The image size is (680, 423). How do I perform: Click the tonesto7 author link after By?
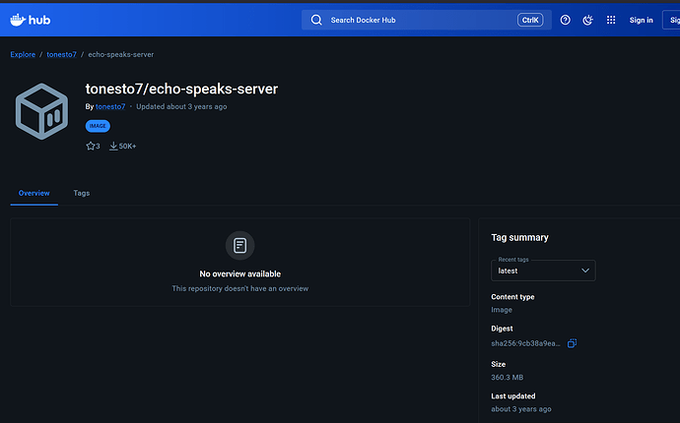[110, 106]
